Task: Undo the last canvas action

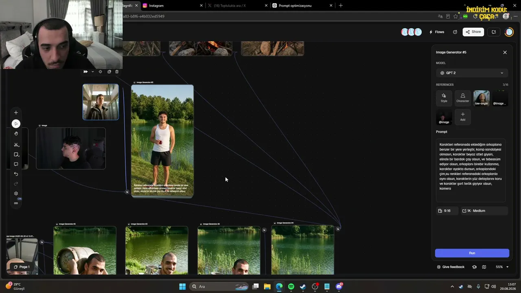Action: (16, 174)
